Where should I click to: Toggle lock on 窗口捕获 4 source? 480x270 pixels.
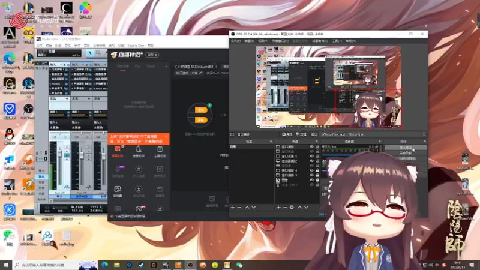point(317,170)
